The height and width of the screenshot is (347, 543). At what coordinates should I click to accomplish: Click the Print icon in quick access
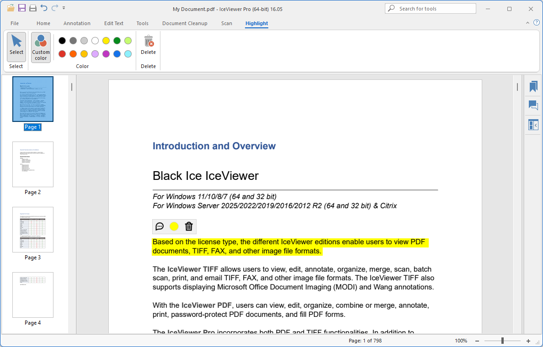33,8
